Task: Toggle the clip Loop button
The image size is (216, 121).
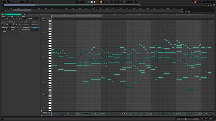Action: 11,21
